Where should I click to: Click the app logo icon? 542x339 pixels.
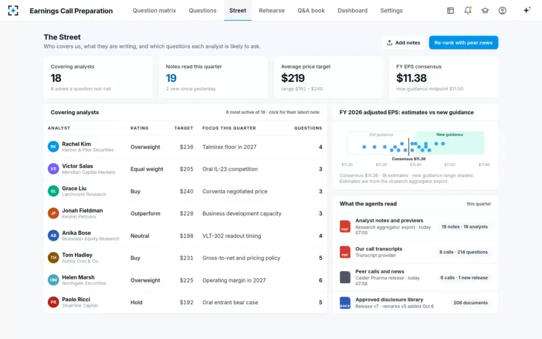coord(13,10)
